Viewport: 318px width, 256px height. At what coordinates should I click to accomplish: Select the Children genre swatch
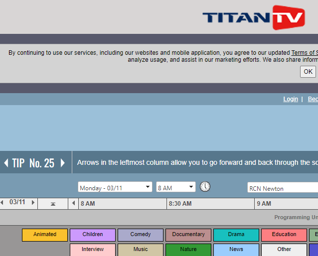point(93,235)
